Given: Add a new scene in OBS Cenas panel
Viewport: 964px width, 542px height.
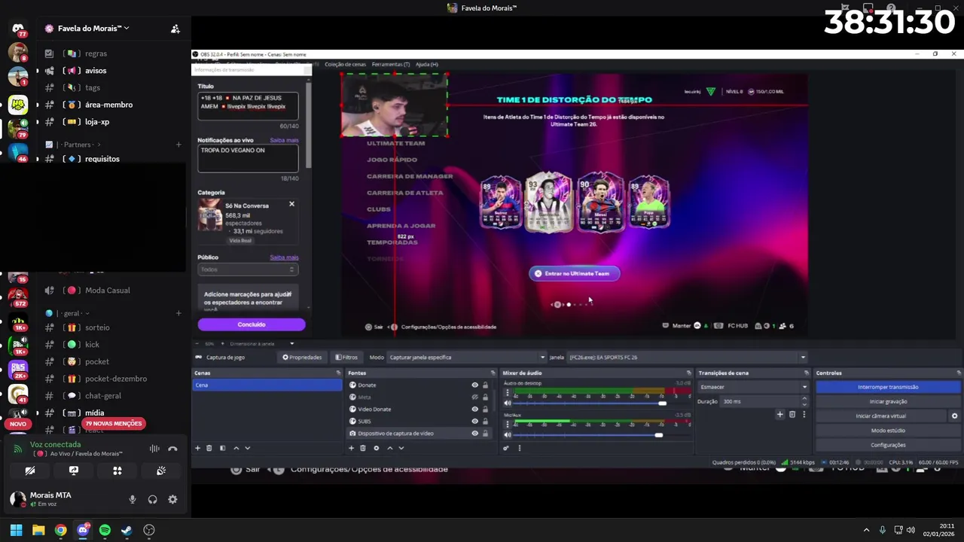Looking at the screenshot, I should 198,448.
